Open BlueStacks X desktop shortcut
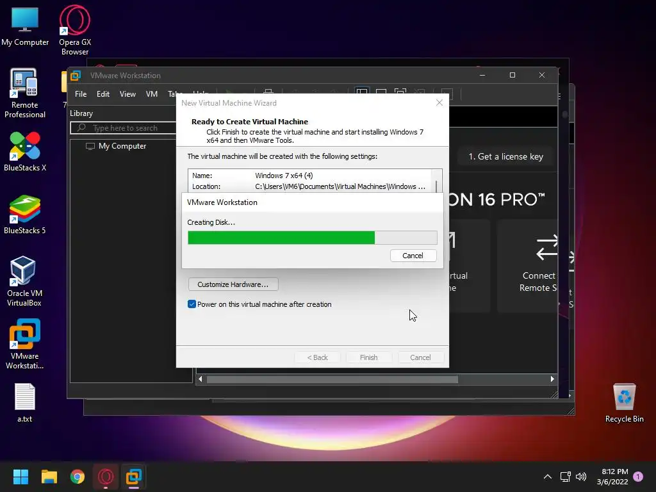 pos(25,151)
